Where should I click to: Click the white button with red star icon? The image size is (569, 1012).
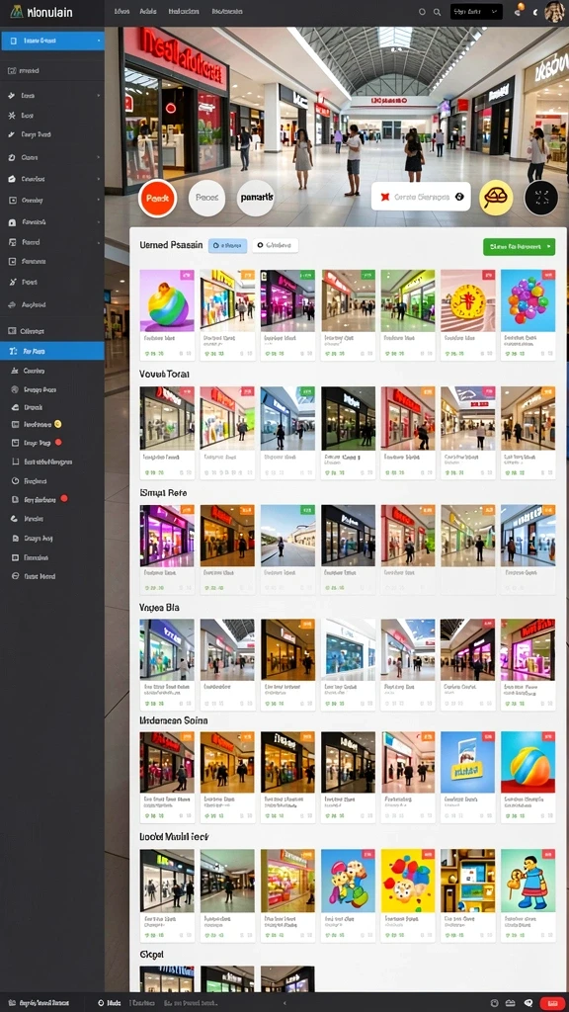point(421,197)
